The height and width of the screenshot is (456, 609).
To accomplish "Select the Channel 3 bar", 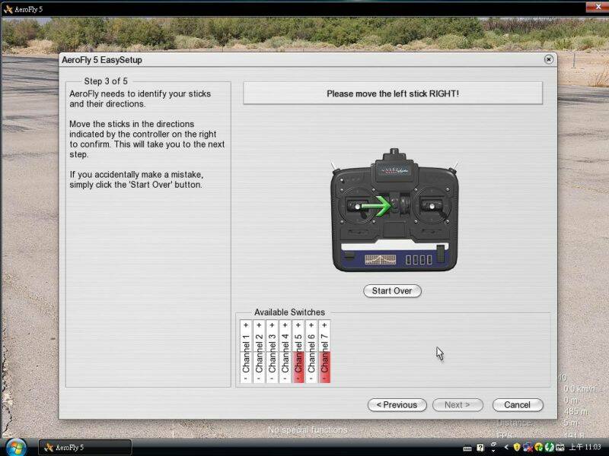I will pyautogui.click(x=272, y=351).
